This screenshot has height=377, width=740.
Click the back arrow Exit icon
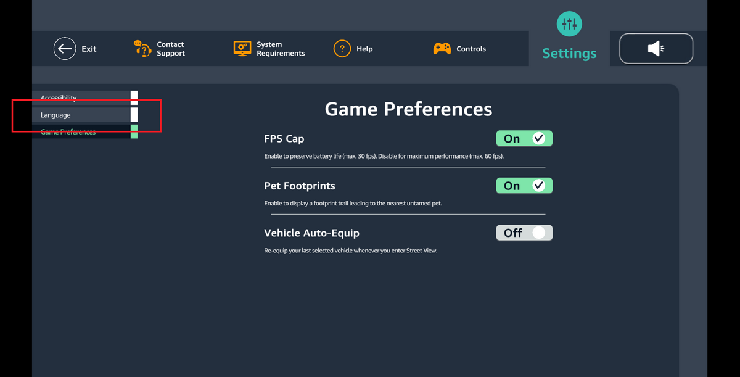65,48
